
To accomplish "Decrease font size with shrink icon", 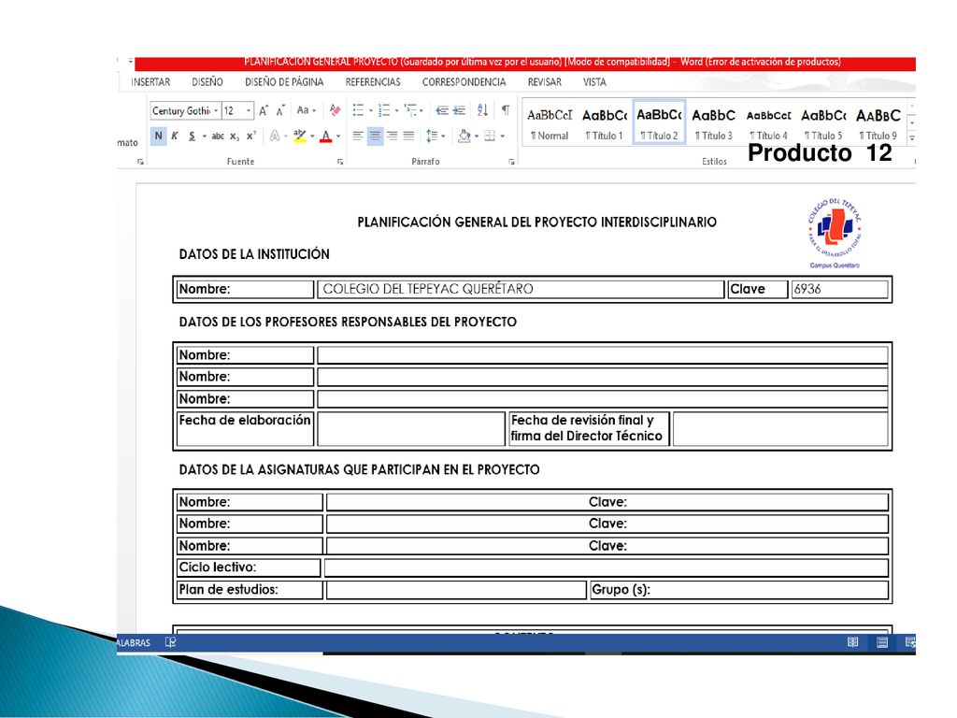I will (x=280, y=110).
